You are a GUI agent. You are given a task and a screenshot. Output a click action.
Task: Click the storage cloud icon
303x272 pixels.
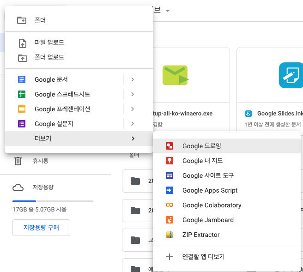coord(18,187)
